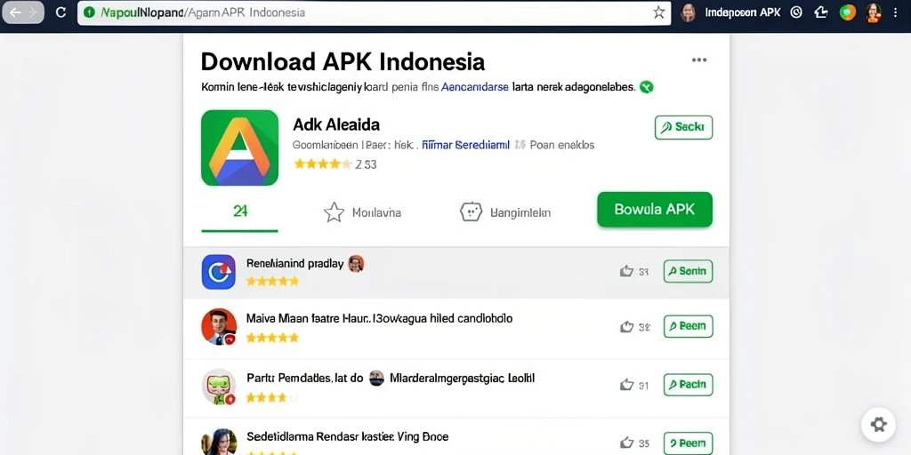The height and width of the screenshot is (455, 911).
Task: Click the Fiifmar Serediıaml link
Action: point(465,145)
